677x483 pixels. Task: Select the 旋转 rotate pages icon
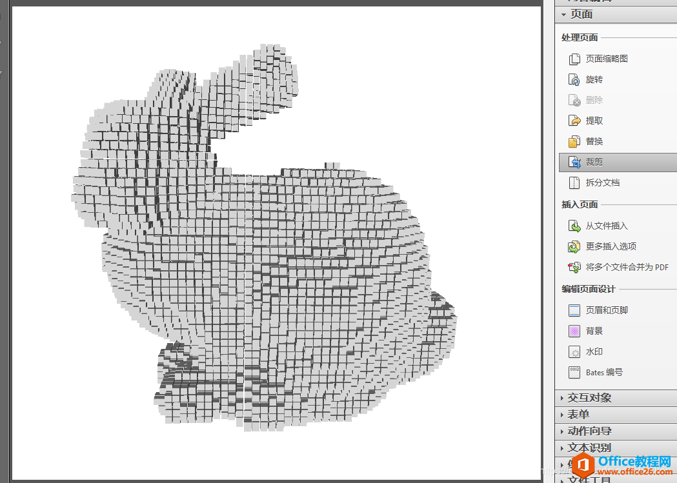tap(574, 79)
